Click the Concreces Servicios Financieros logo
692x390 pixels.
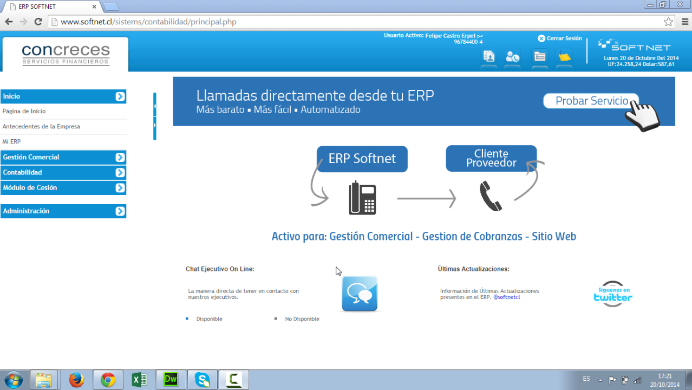66,54
